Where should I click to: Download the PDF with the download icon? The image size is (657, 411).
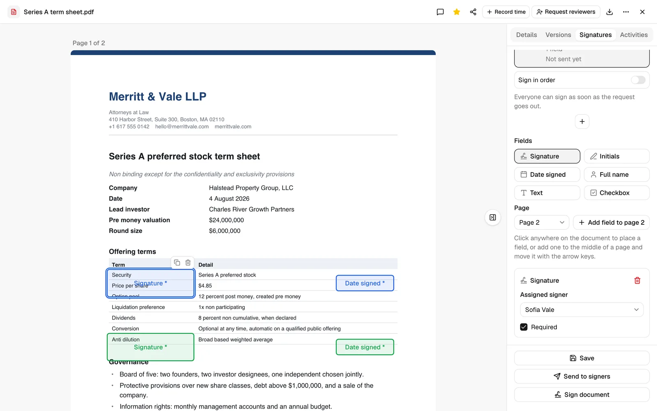609,12
